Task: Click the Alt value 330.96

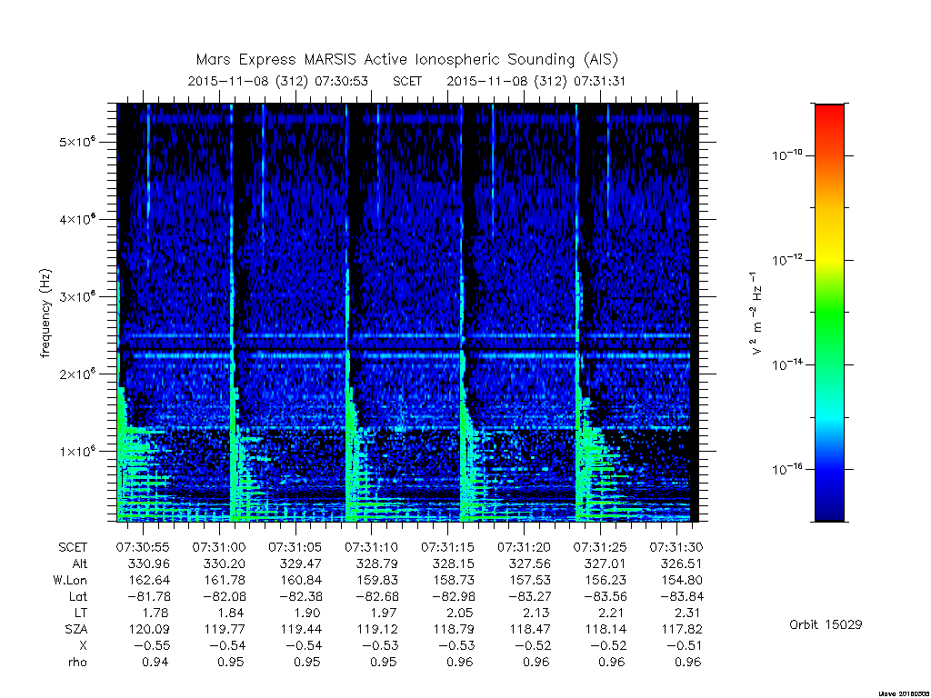Action: [x=148, y=563]
